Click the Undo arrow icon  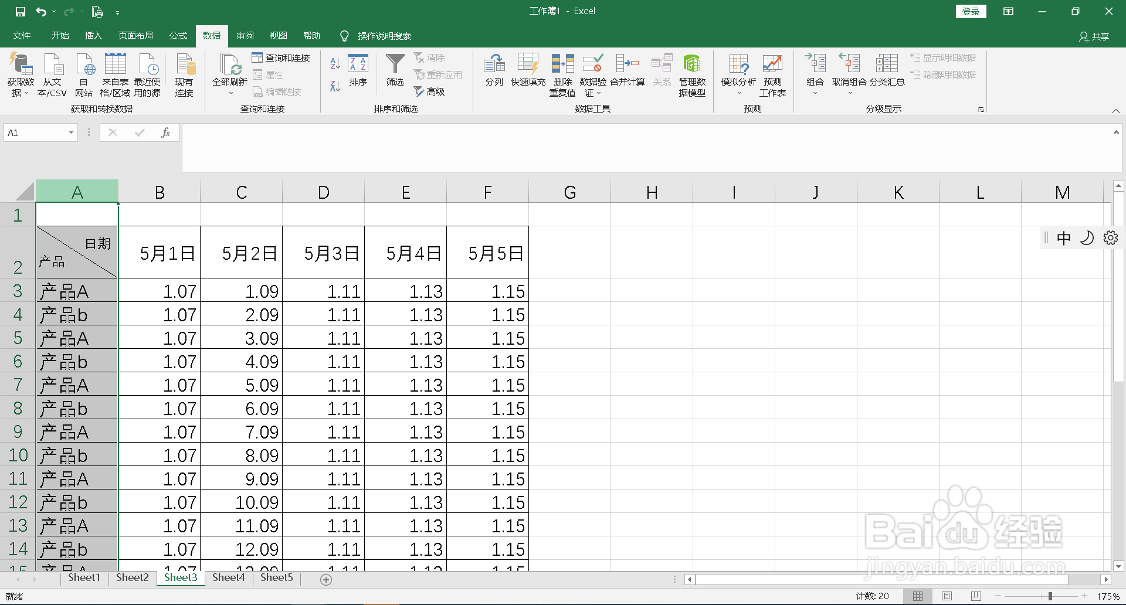tap(40, 11)
